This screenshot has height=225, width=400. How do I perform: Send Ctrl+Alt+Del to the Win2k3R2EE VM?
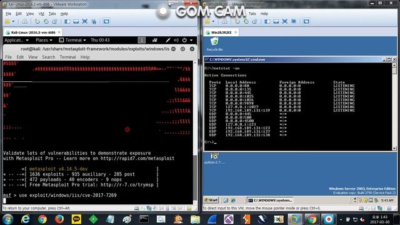(225, 22)
